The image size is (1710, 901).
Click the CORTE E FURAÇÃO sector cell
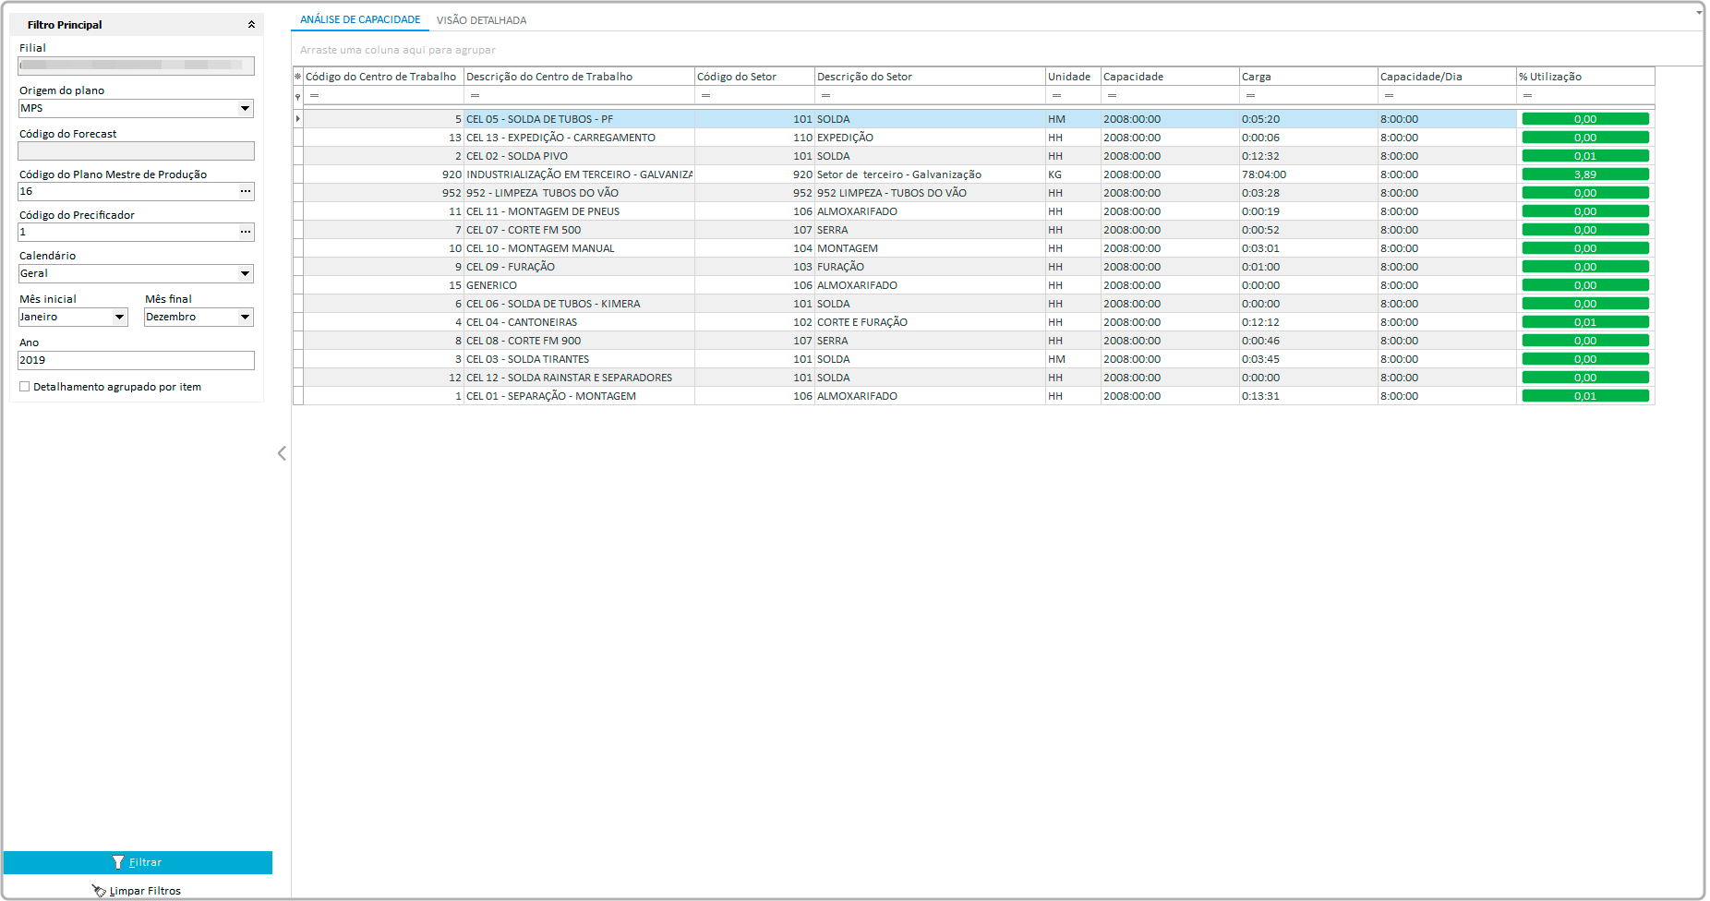930,322
